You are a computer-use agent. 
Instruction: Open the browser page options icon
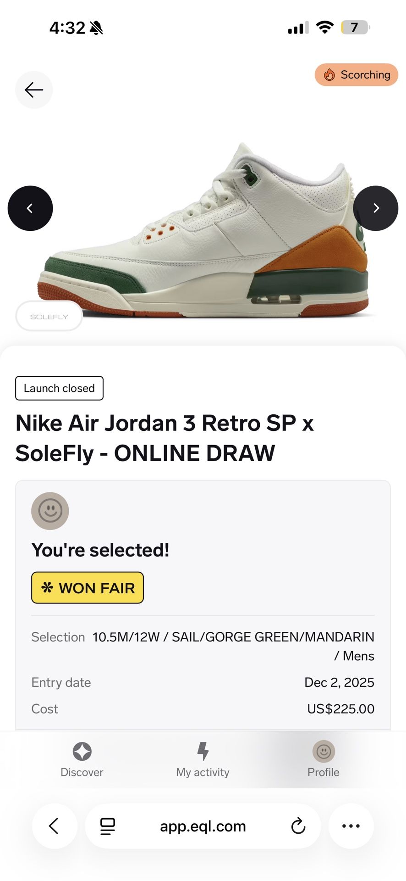108,826
